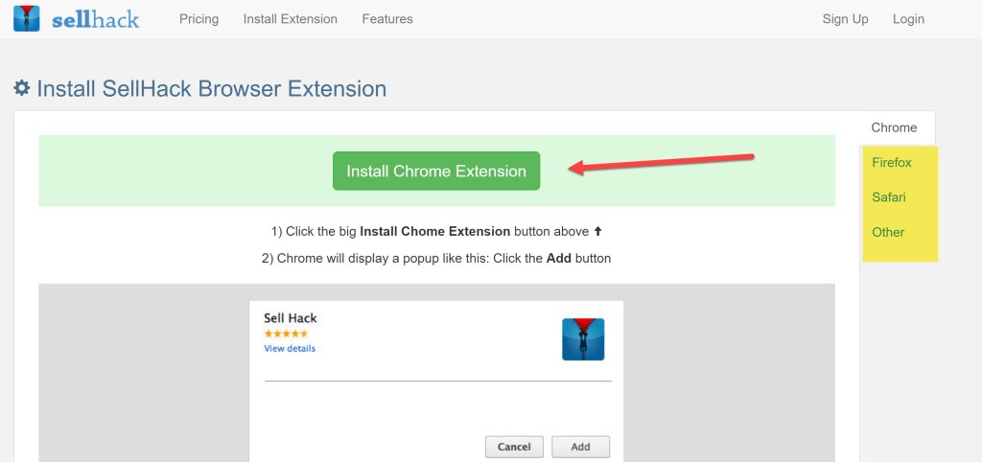The image size is (982, 462).
Task: Click Sign Up in the header
Action: 845,19
